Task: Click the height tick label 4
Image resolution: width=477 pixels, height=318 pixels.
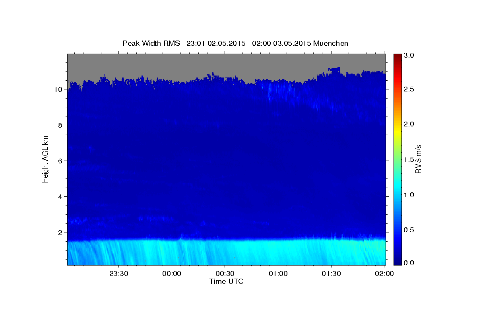Action: (x=61, y=197)
